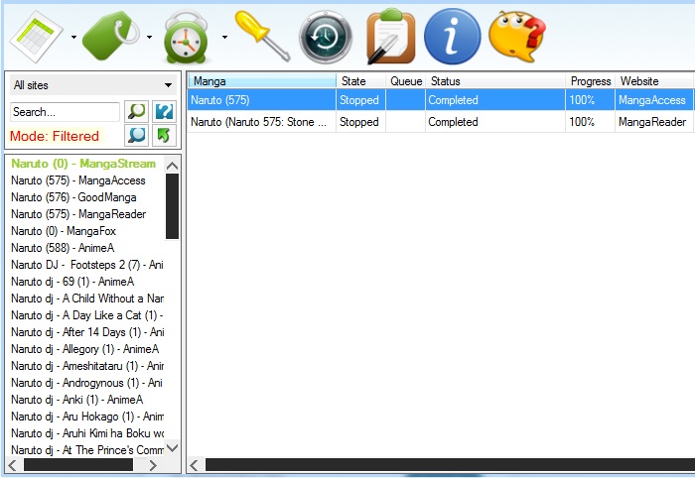Screen dimensions: 695x478
Task: Open settings with the yellow screwdriver icon
Action: (262, 36)
